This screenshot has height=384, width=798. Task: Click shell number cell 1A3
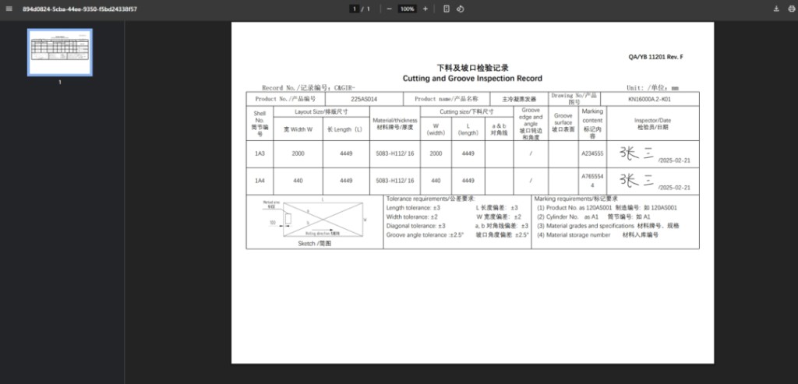point(260,153)
